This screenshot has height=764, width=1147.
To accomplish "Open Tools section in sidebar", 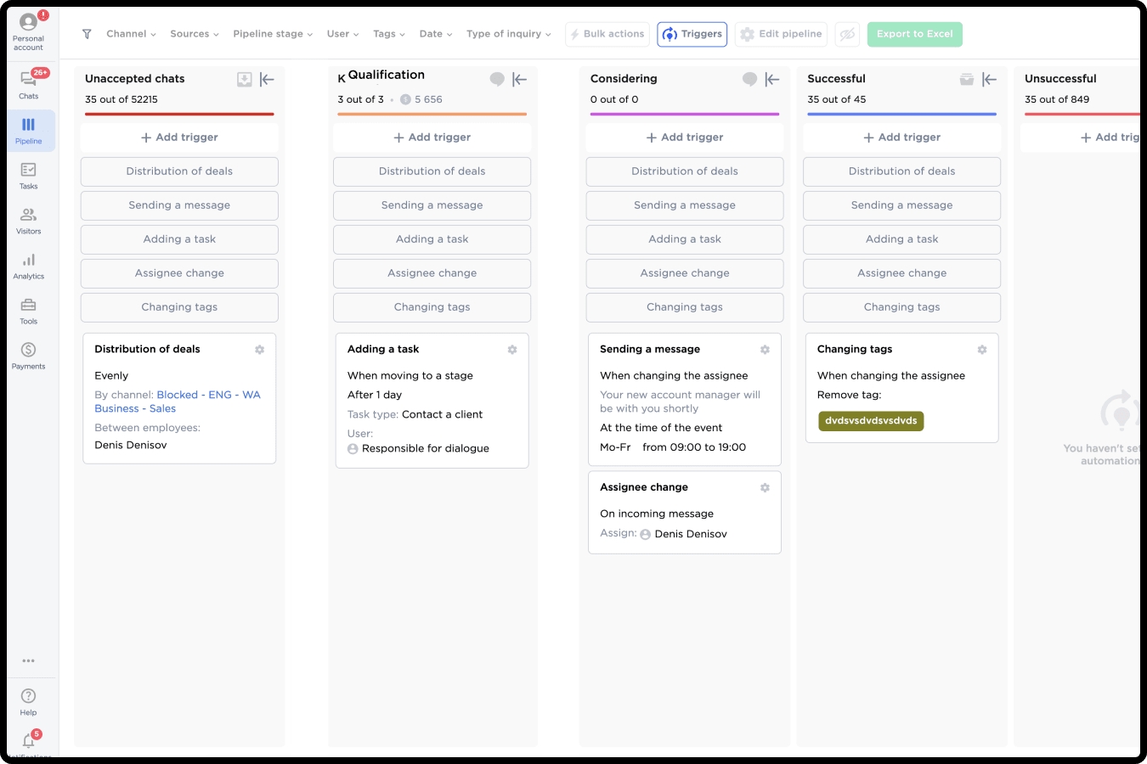I will [28, 311].
